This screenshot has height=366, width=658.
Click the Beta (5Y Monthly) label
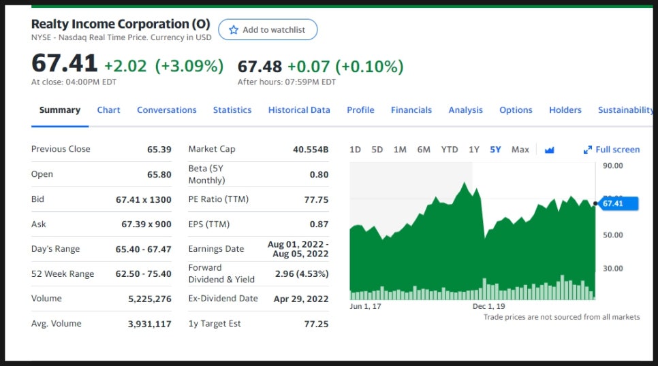coord(206,174)
